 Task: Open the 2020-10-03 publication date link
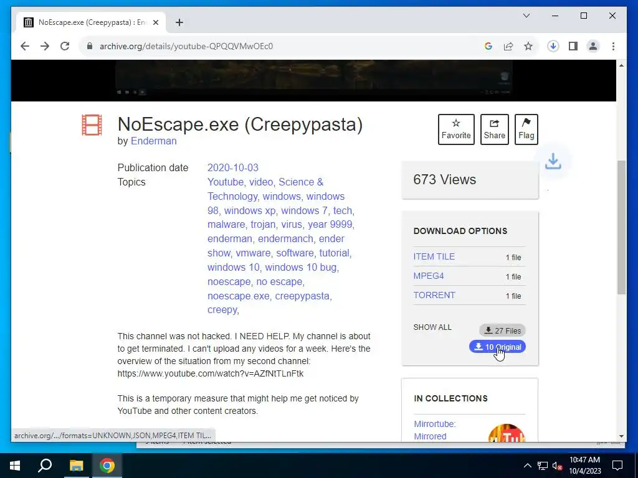coord(233,167)
